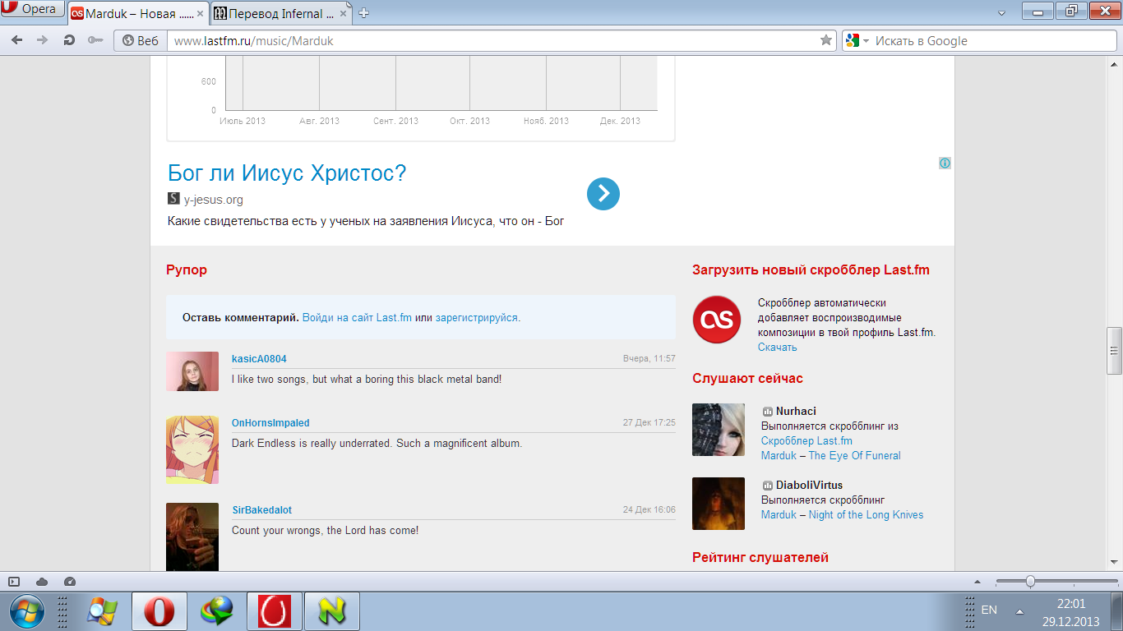Viewport: 1123px width, 631px height.
Task: Adjust the page zoom slider handle
Action: coord(1030,582)
